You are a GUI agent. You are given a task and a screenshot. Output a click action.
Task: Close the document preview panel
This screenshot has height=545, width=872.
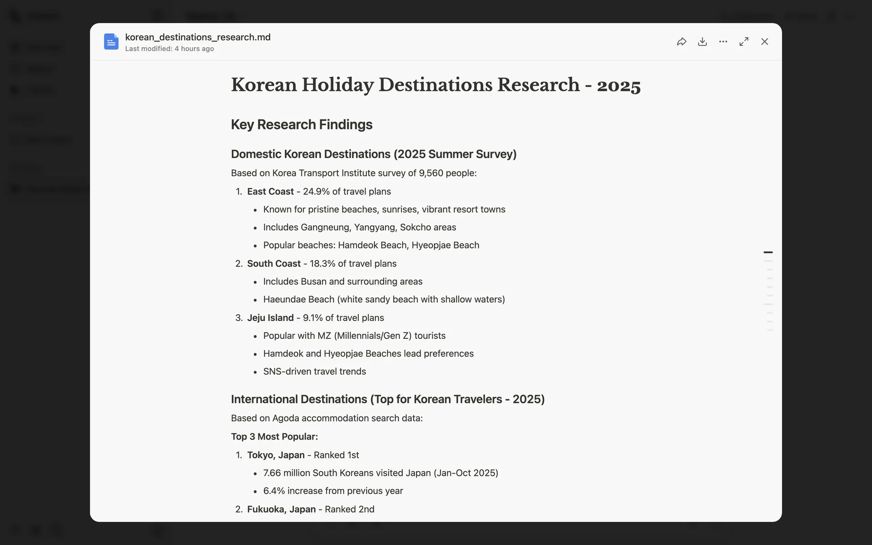pyautogui.click(x=765, y=42)
